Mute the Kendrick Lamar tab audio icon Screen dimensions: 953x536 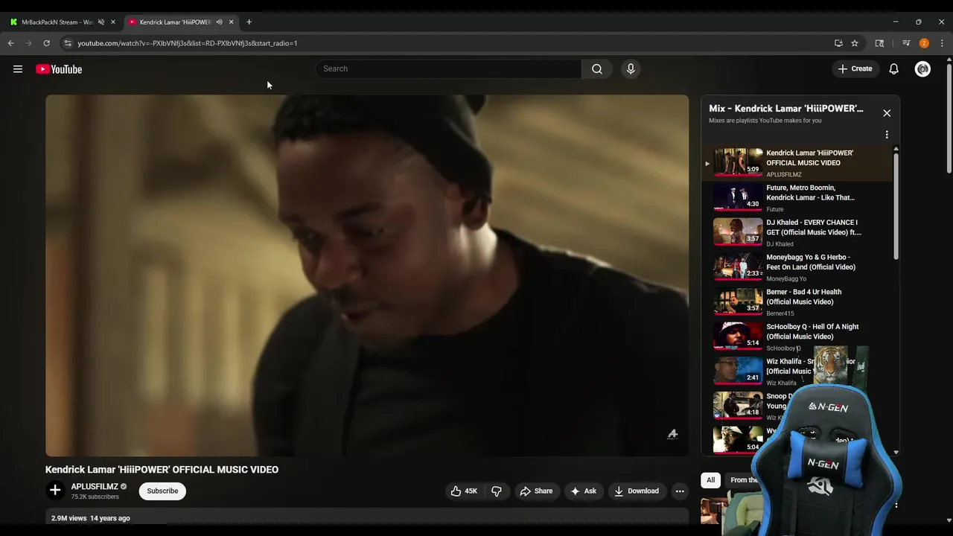(x=219, y=22)
